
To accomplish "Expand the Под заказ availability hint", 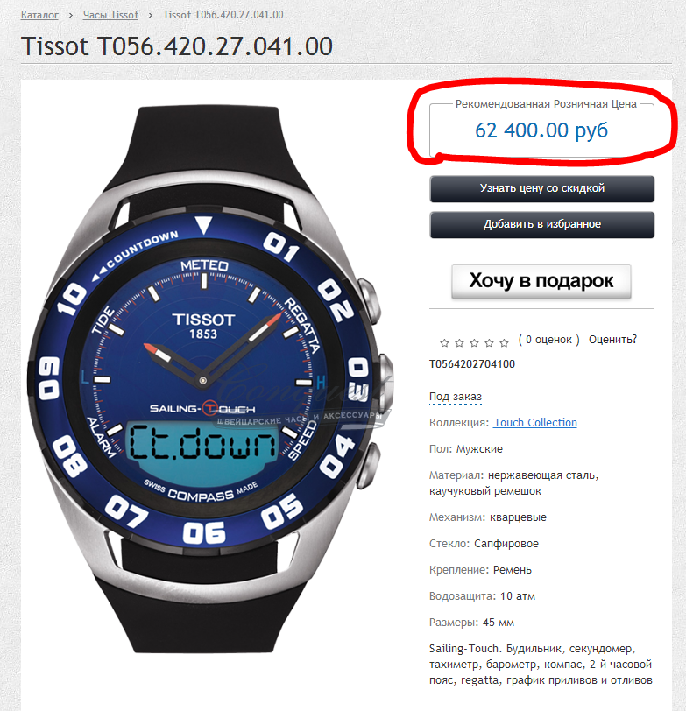I will (456, 397).
